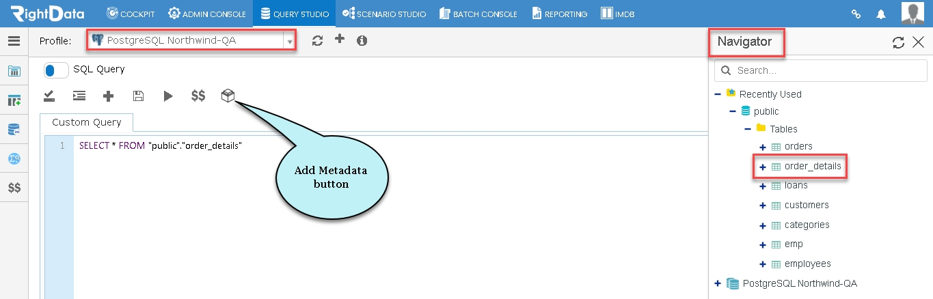Select the employees table in Navigator
933x299 pixels.
[808, 264]
